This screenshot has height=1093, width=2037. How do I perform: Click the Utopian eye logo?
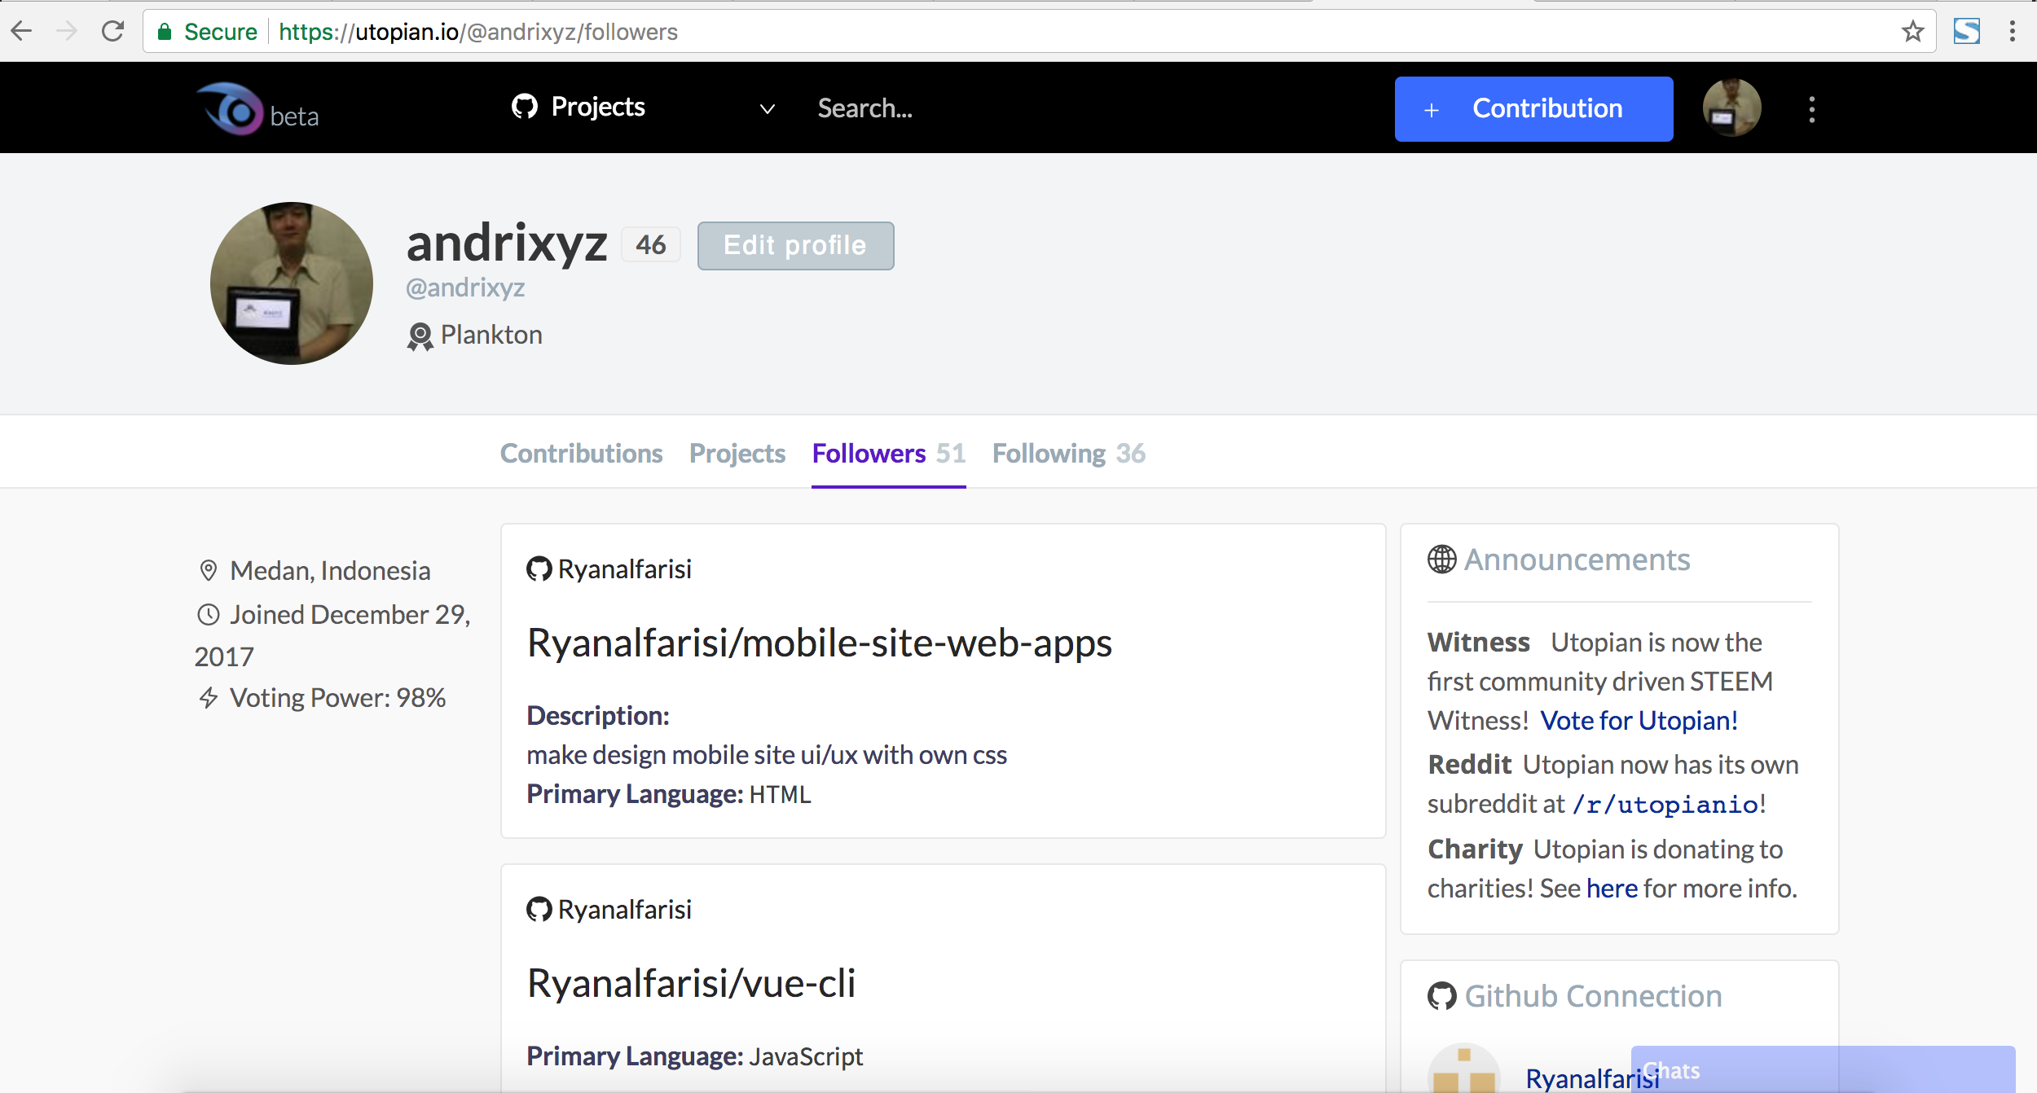231,108
